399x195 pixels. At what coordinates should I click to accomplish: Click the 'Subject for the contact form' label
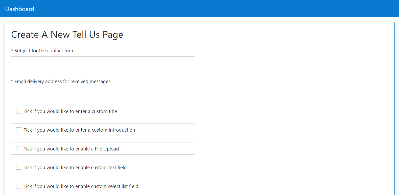[44, 51]
